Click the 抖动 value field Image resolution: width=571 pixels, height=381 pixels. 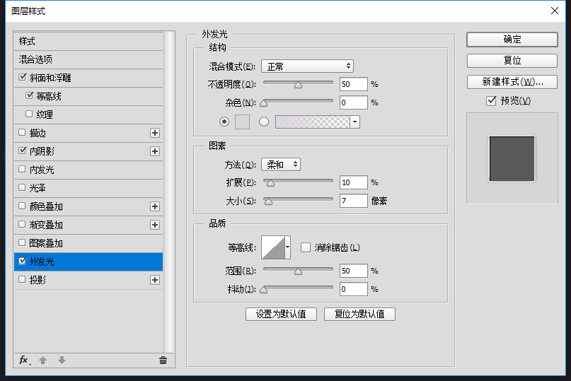(x=353, y=289)
